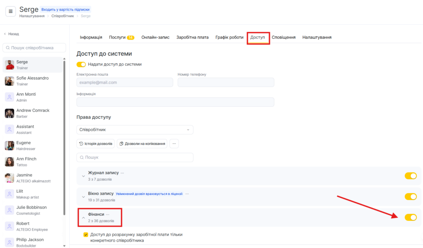Open the Графік роботи tab
423x248 pixels.
pos(229,37)
